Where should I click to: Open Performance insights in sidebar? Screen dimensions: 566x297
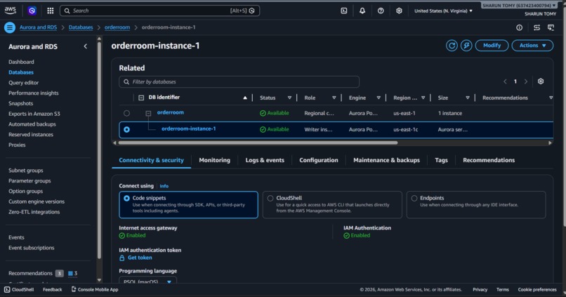tap(34, 93)
